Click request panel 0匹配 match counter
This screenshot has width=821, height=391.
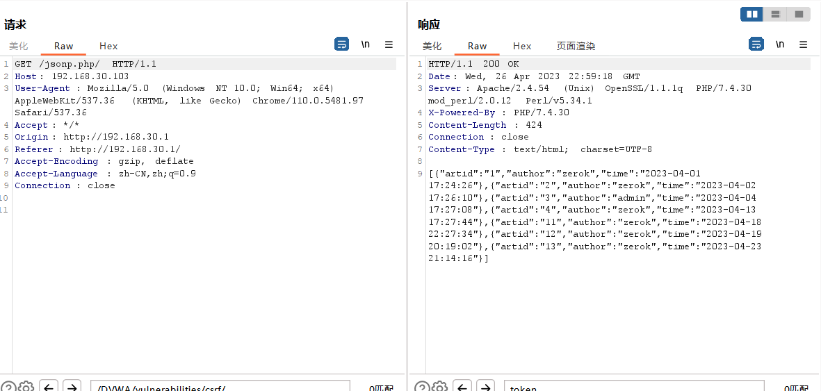pos(382,388)
